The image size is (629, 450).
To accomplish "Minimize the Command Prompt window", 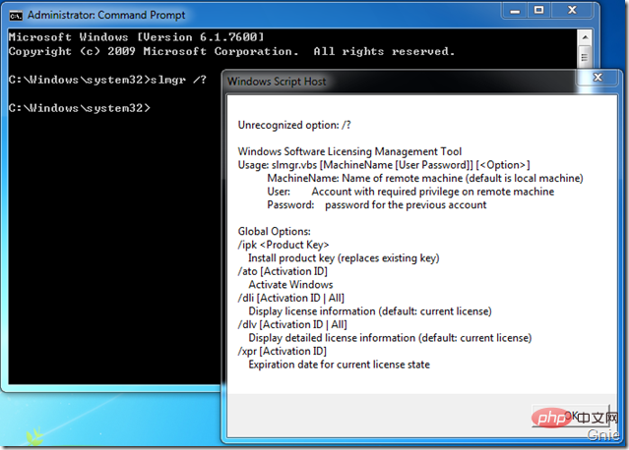I will [x=515, y=11].
